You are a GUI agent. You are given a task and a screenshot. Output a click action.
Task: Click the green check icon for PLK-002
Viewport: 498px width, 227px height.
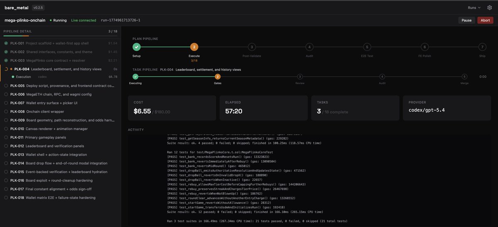click(6, 52)
